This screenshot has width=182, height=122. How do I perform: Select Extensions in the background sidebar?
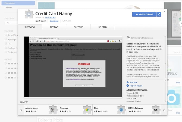(18, 3)
